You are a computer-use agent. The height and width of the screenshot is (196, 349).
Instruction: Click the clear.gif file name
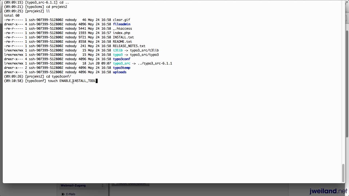[x=121, y=20]
